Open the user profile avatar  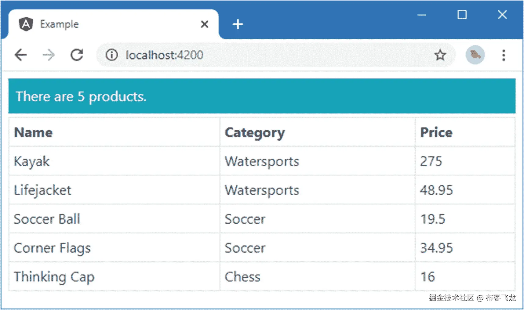tap(475, 55)
